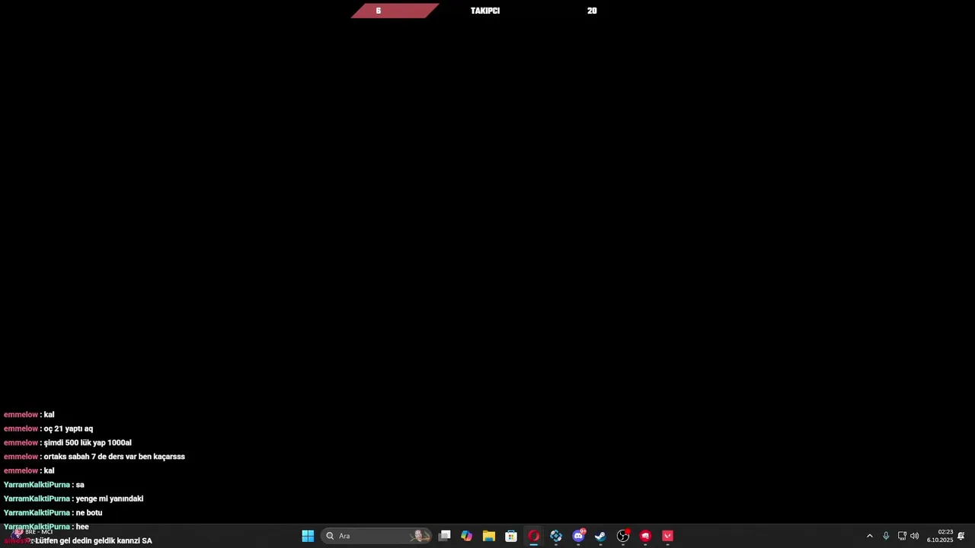This screenshot has width=975, height=548.
Task: Open Microsoft Store from the taskbar
Action: point(511,536)
